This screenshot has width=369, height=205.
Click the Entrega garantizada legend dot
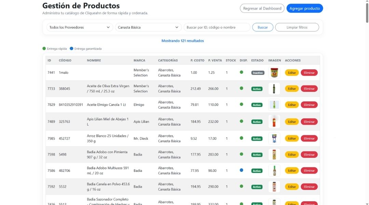tap(71, 49)
